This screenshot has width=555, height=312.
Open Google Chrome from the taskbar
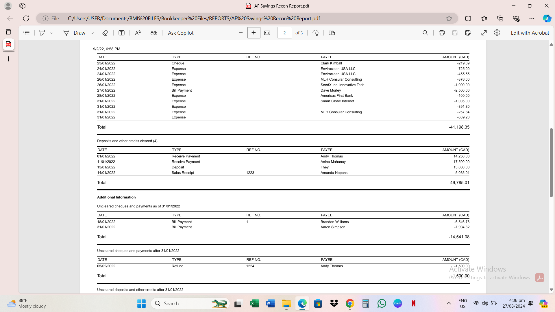coord(350,304)
